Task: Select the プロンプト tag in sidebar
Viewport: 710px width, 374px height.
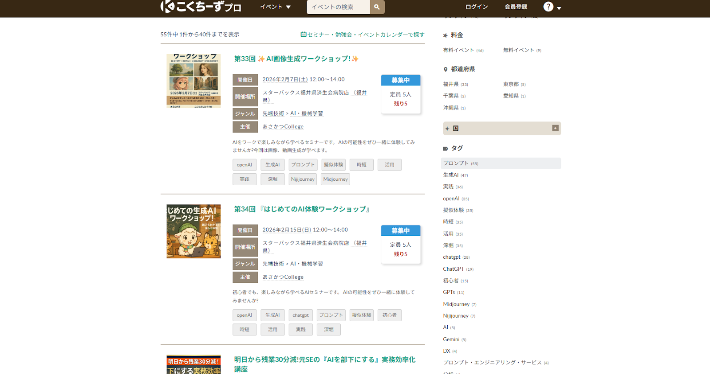Action: coord(456,164)
